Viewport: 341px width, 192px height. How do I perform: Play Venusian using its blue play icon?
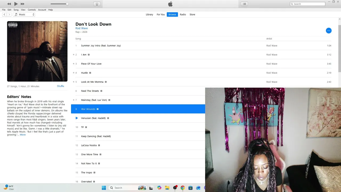pos(77,118)
